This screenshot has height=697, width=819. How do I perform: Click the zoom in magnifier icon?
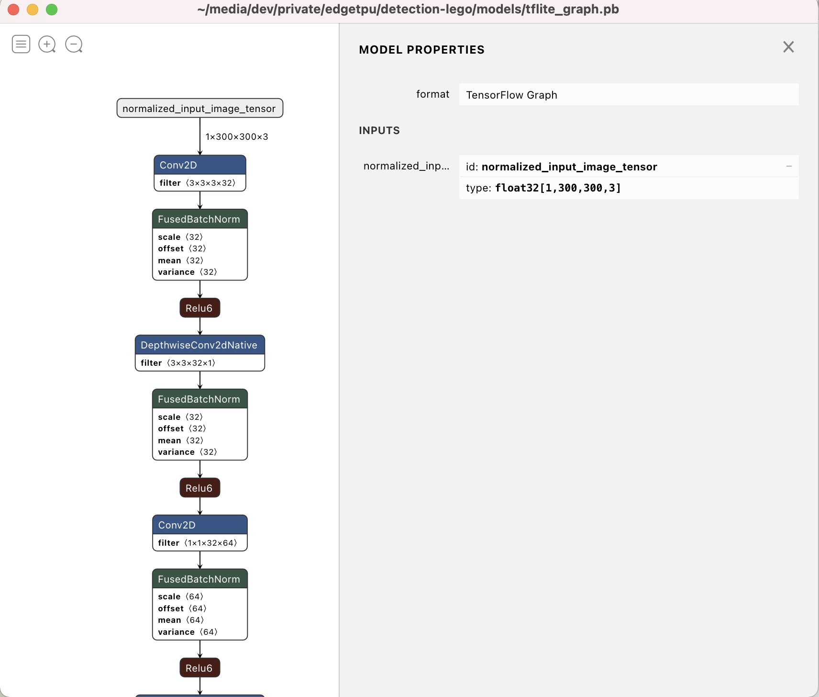(x=47, y=44)
